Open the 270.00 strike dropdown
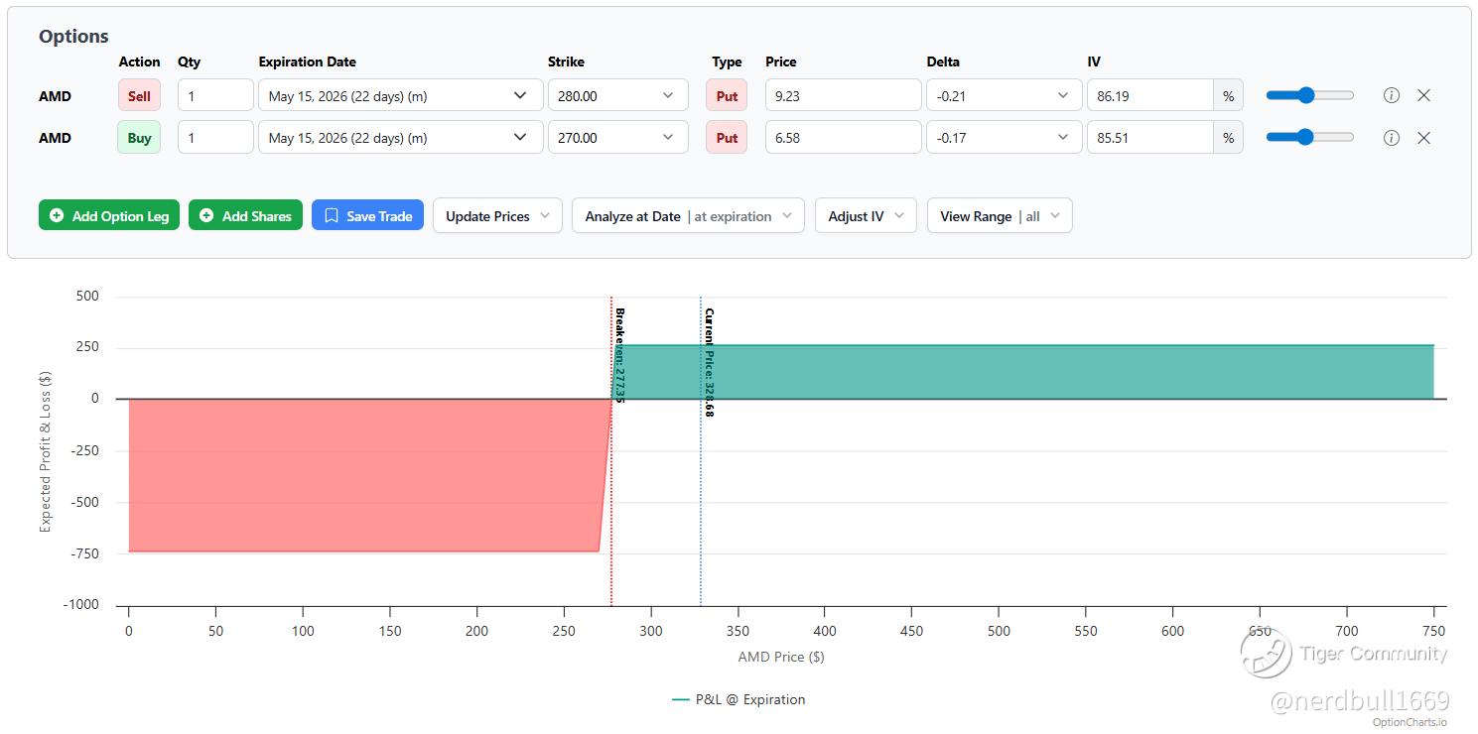 pos(617,138)
